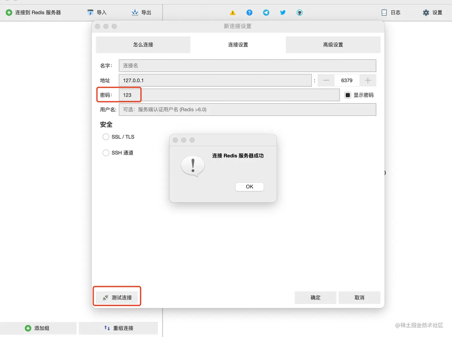
Task: Open the blue help question mark icon
Action: pos(249,13)
